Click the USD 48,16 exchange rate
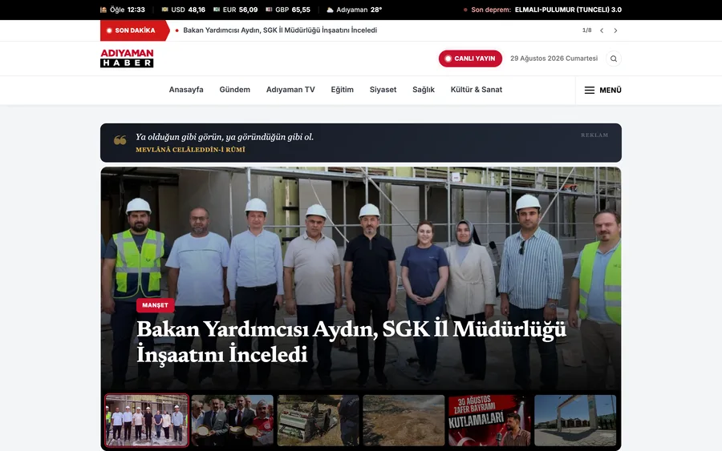The width and height of the screenshot is (722, 451). [x=183, y=10]
